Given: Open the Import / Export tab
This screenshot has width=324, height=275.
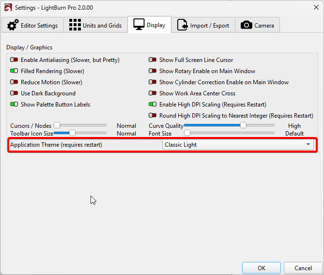Looking at the screenshot, I should point(203,25).
